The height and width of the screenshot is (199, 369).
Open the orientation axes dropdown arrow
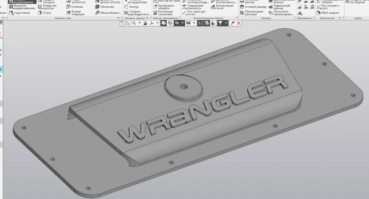coord(157,23)
